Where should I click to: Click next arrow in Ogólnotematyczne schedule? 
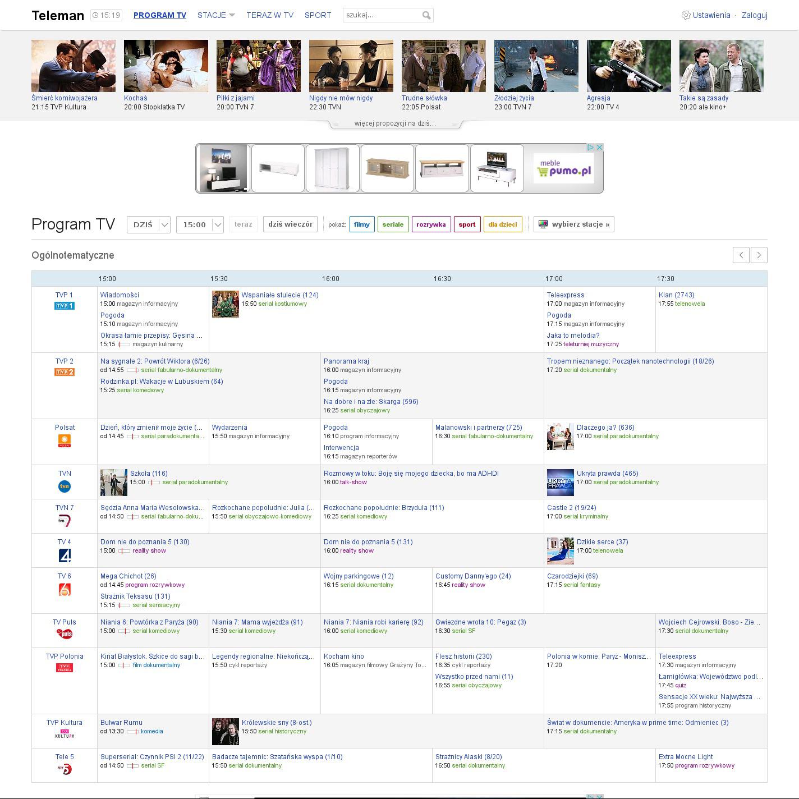coord(759,255)
